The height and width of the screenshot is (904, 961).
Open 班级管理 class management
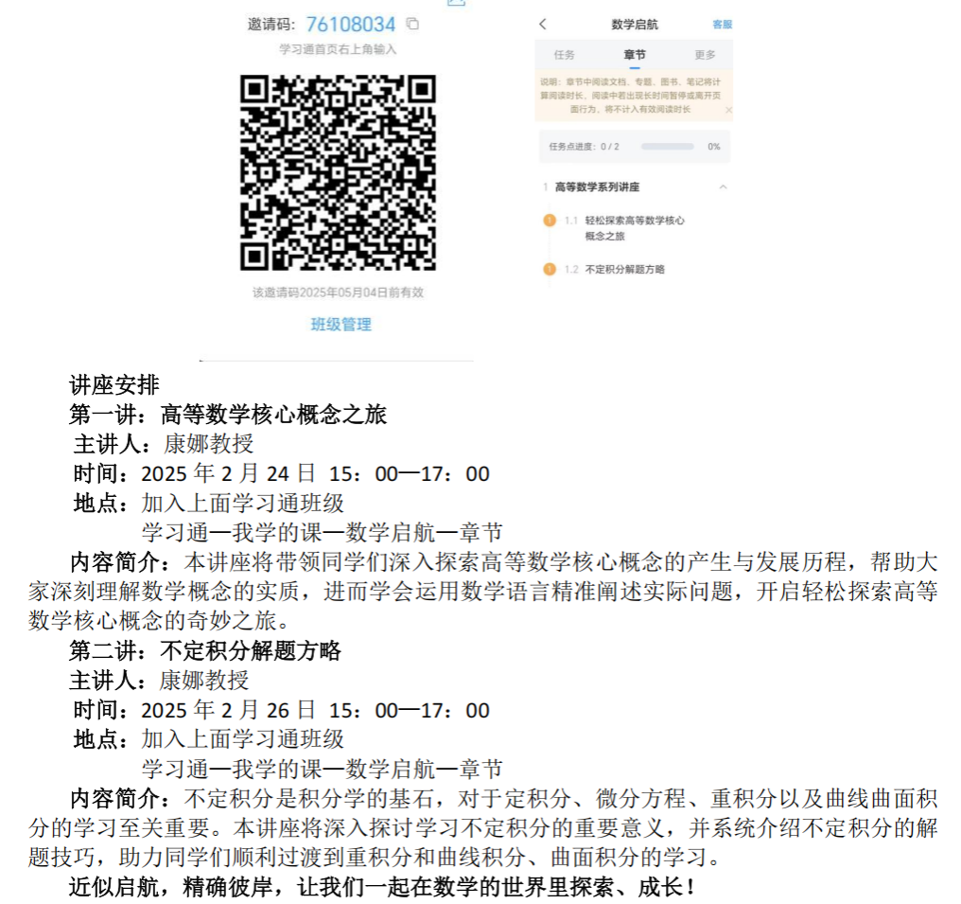pyautogui.click(x=341, y=325)
